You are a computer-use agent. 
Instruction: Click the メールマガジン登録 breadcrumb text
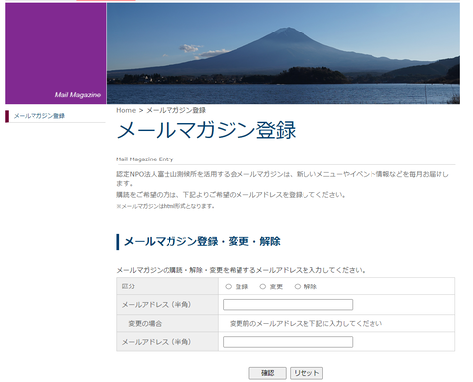[x=175, y=110]
